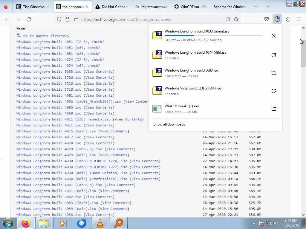Screen dimensions: 306x229
Task: Download build 4011 (i386 repack).iso
Action: [x=63, y=119]
